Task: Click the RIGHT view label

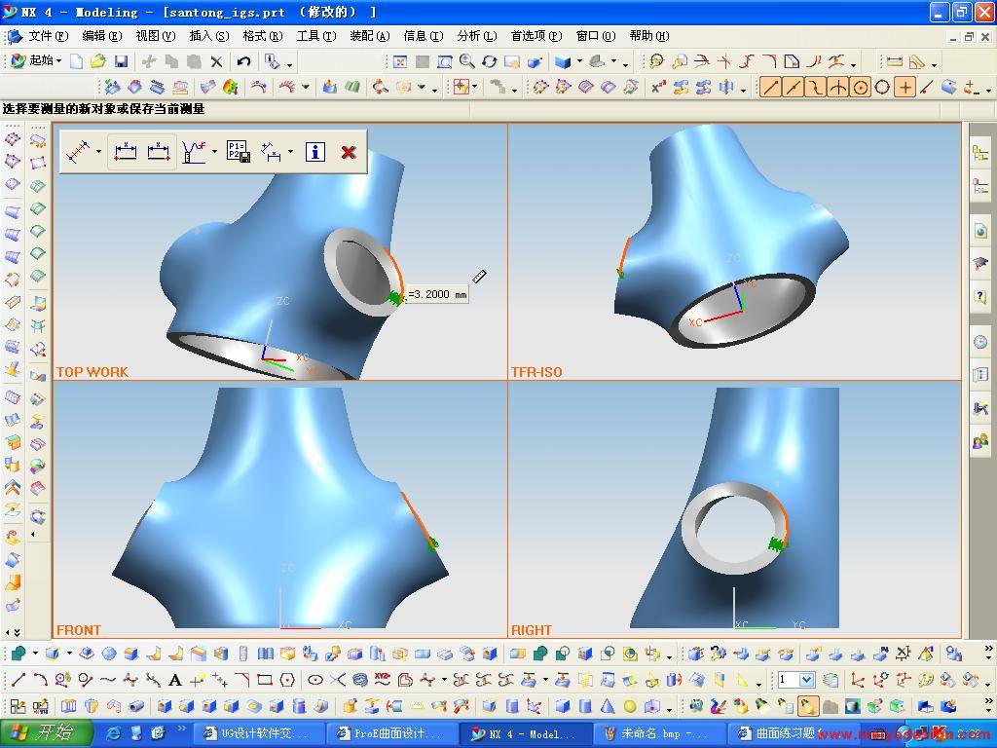Action: coord(532,630)
